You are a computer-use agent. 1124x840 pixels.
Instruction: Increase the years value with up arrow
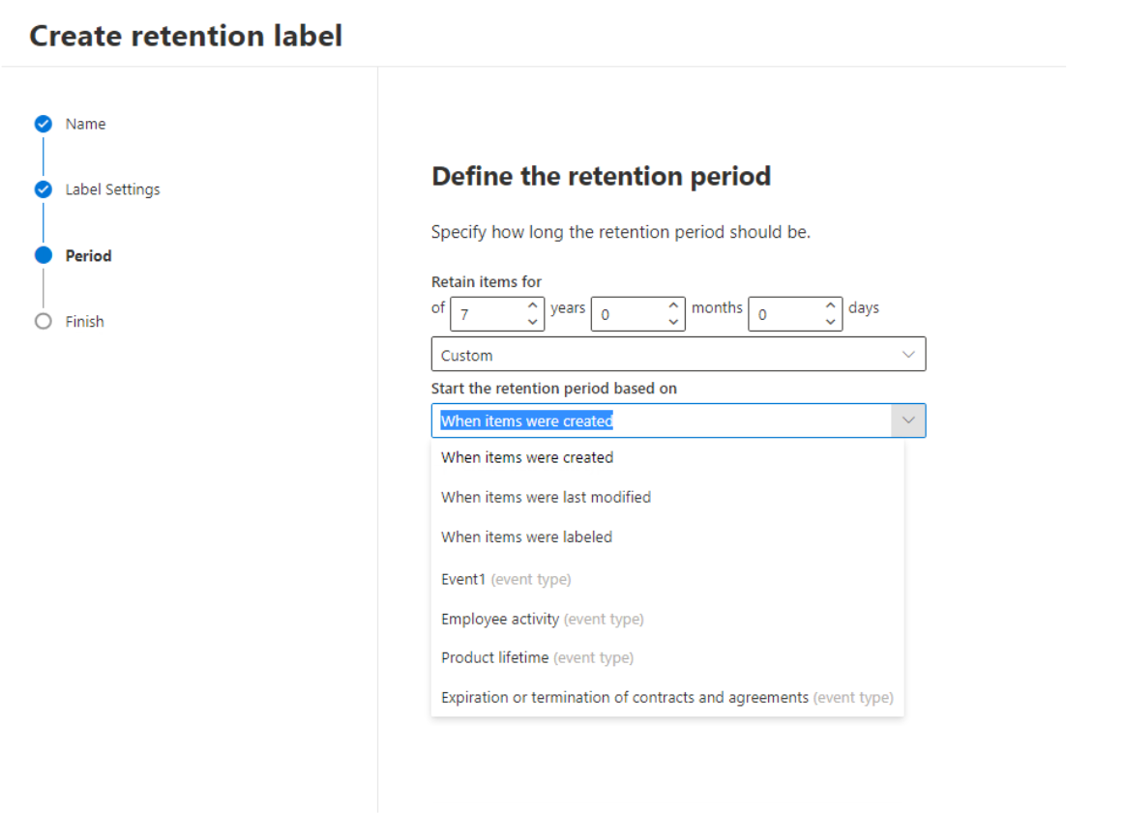click(x=532, y=305)
